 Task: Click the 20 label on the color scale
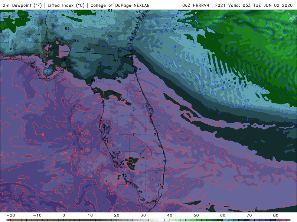(x=117, y=215)
